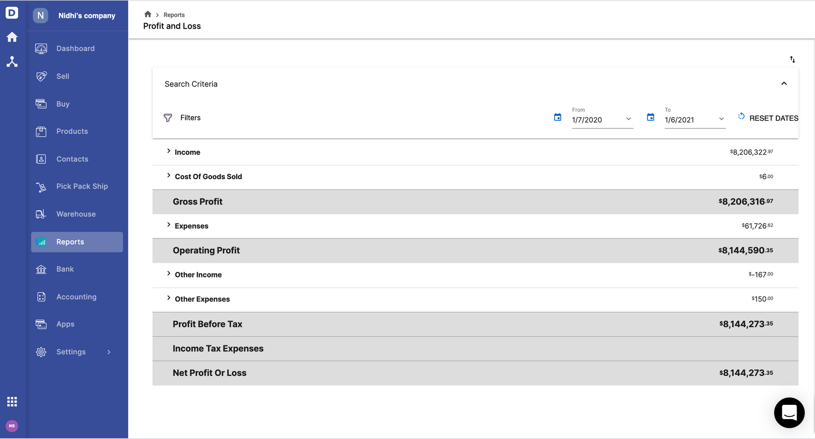Image resolution: width=815 pixels, height=439 pixels.
Task: Click the sort arrows icon above Search Criteria
Action: click(x=792, y=60)
